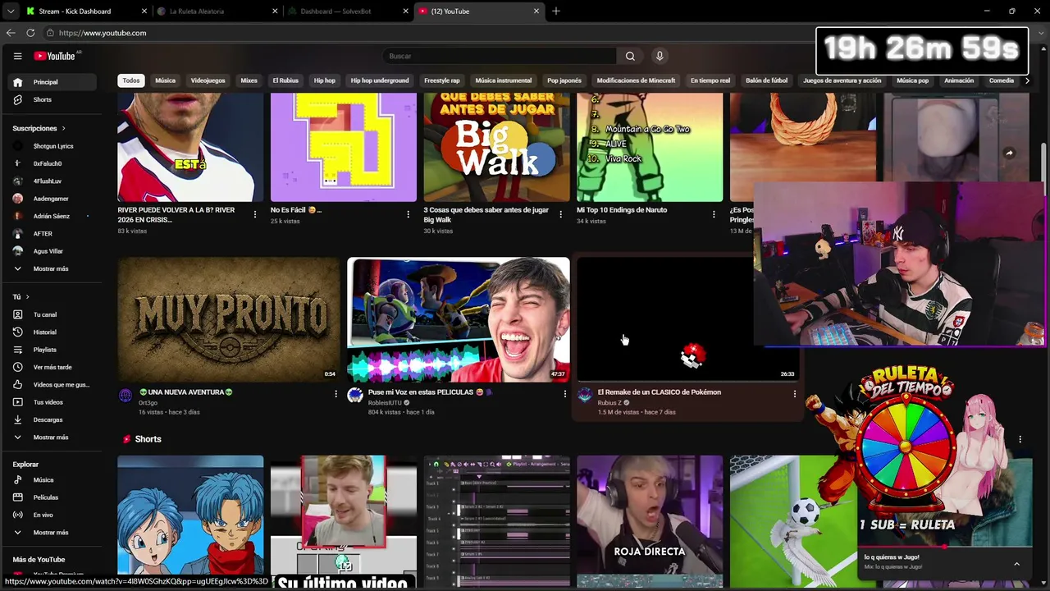Open Playlists in the sidebar
Image resolution: width=1050 pixels, height=591 pixels.
(51, 350)
